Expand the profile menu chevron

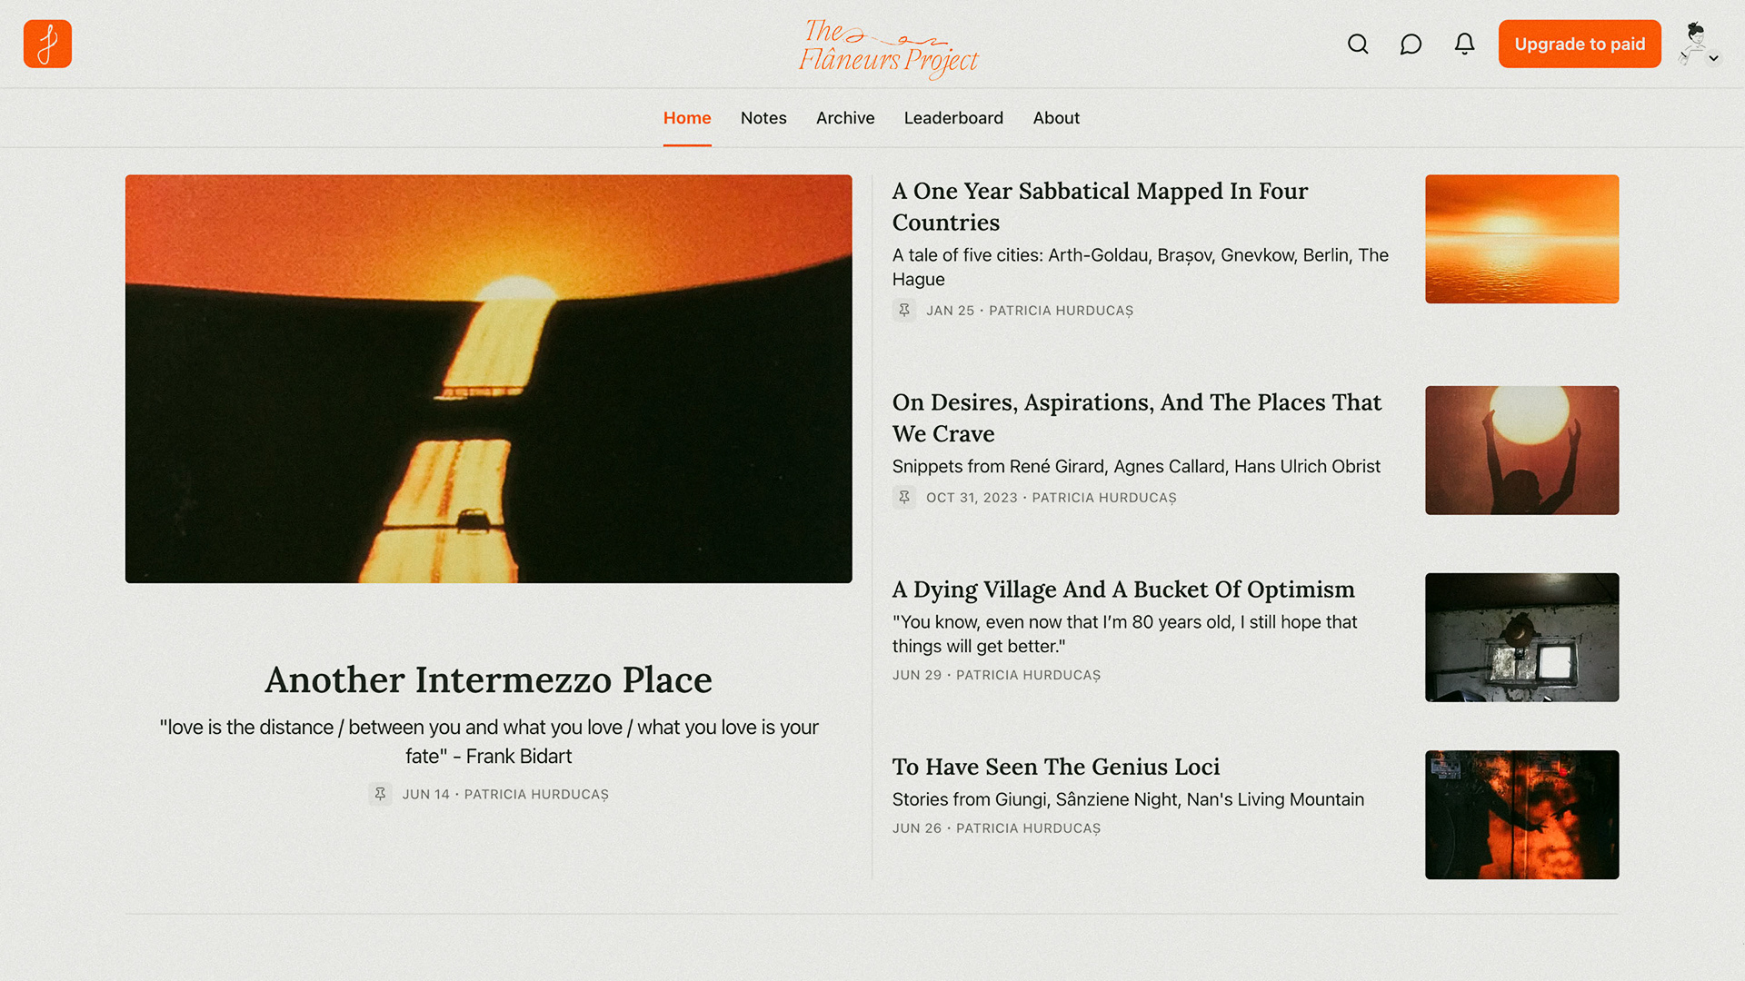point(1714,58)
